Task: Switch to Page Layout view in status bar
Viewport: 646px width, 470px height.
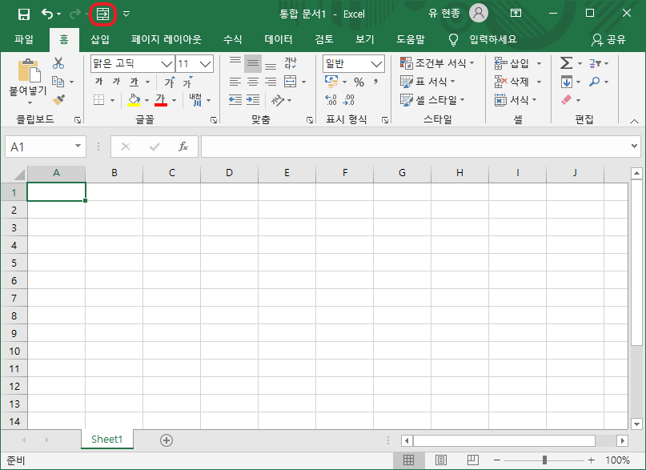Action: point(441,460)
